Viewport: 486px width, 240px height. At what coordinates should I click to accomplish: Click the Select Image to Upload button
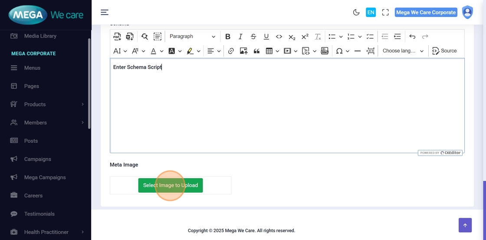(170, 185)
